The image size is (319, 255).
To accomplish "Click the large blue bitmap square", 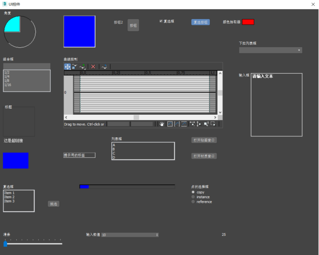I will tap(80, 32).
